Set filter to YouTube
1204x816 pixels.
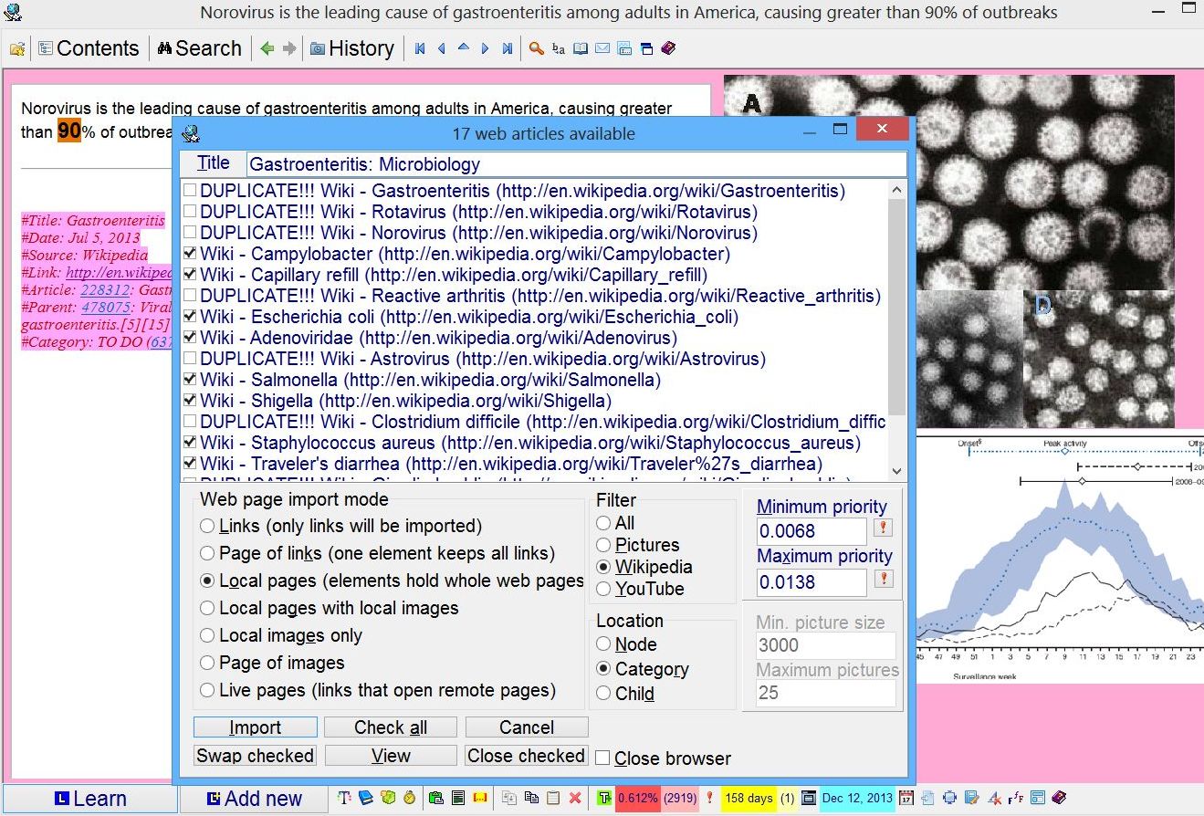[x=603, y=589]
